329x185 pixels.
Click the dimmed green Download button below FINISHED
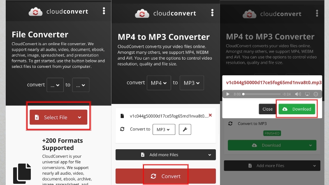272,145
